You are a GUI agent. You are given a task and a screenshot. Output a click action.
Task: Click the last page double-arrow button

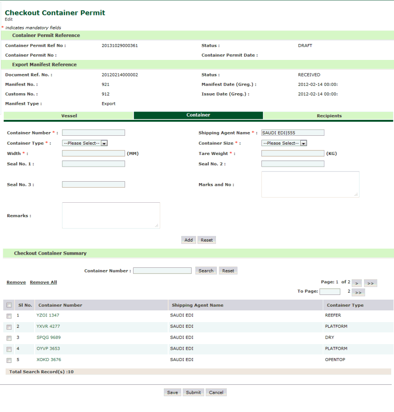pyautogui.click(x=370, y=283)
